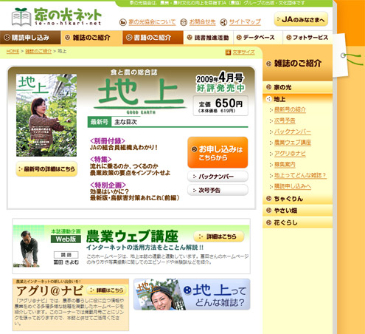Click 最新号の詳細はこちら button

(x=46, y=169)
